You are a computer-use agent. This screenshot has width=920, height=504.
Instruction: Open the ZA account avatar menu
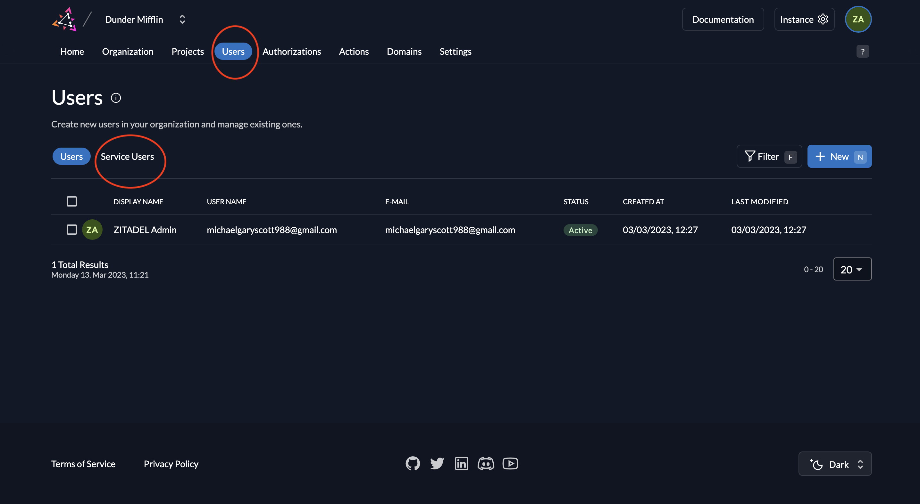[858, 19]
